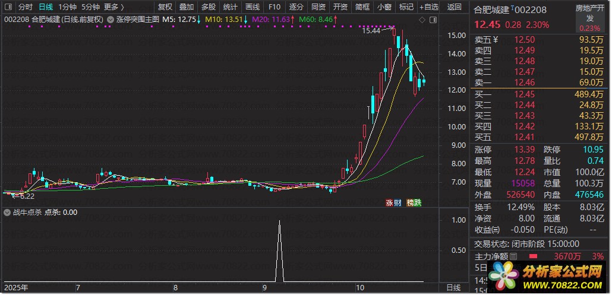
Task: Click the 张停突围主图 indicator name
Action: [x=137, y=19]
